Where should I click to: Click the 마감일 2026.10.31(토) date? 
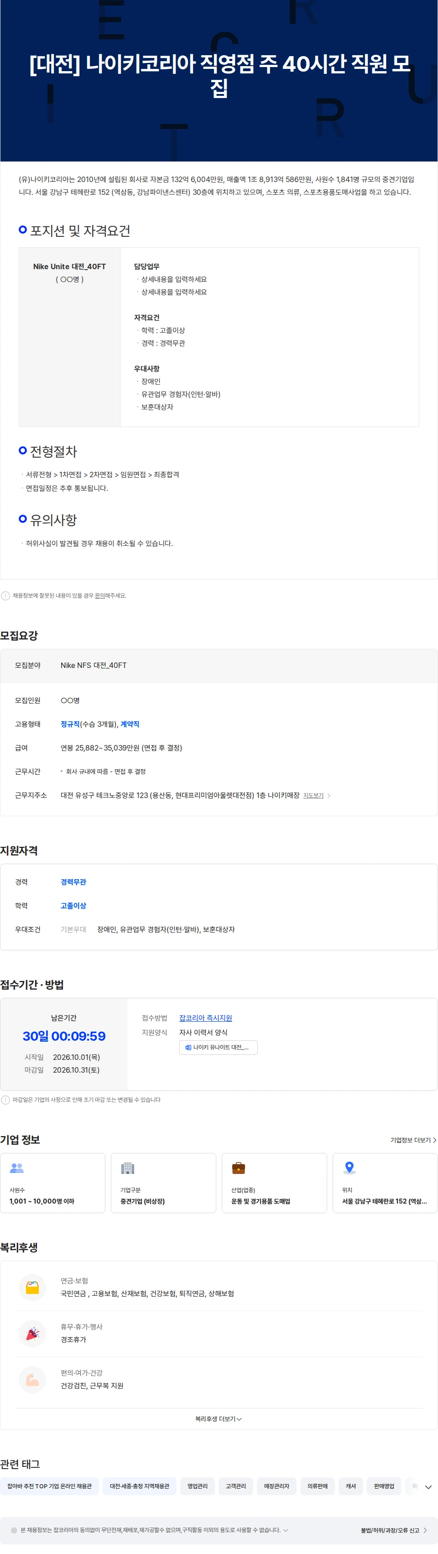(76, 1069)
